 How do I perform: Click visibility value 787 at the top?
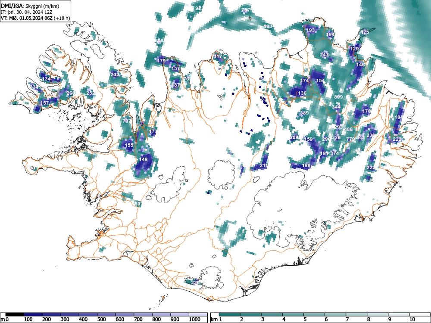[x=246, y=10]
